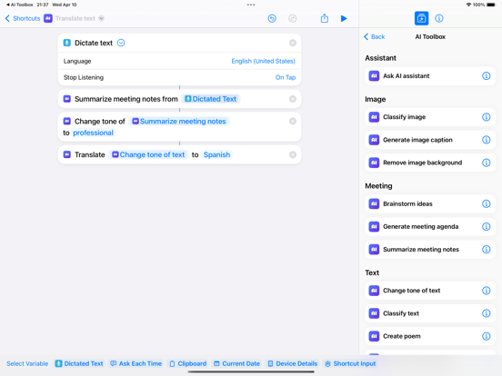Show info for Brainstorm ideas
The image size is (502, 376).
pos(486,203)
